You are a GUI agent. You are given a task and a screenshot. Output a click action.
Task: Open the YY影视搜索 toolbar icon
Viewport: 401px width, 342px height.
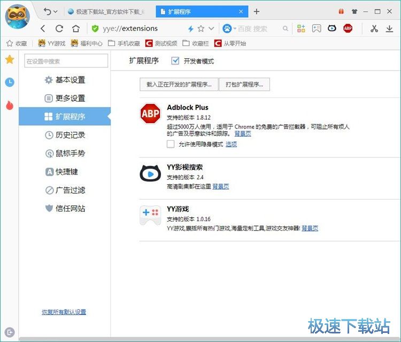pyautogui.click(x=332, y=28)
